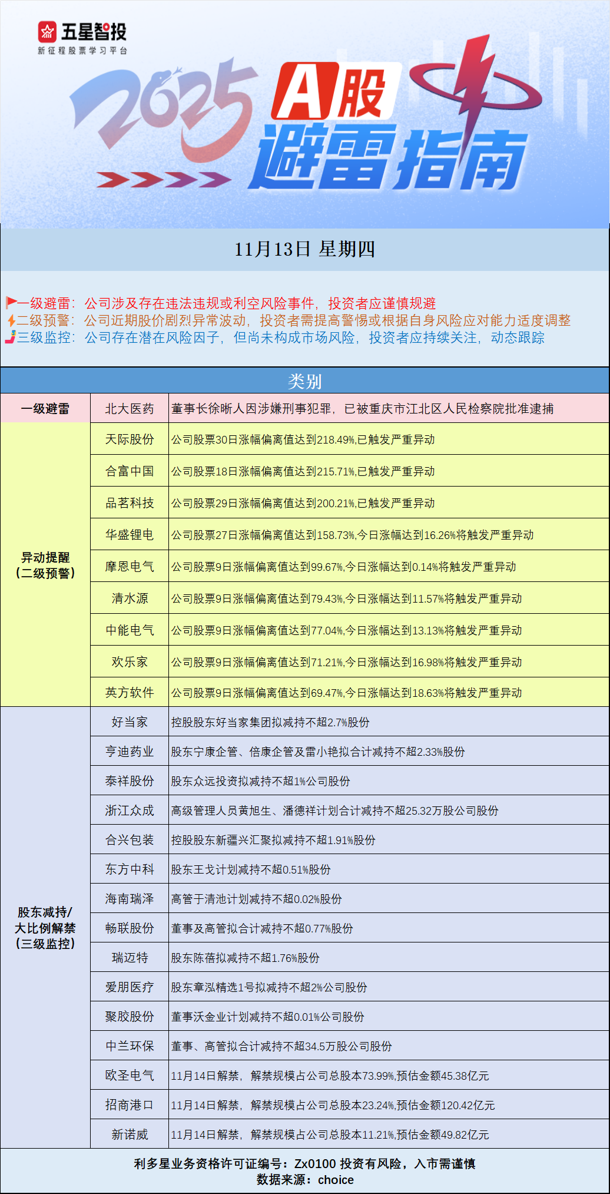
Task: Click the 董事长徐晰人因涉嫌刑事犯罪 description
Action: [362, 408]
